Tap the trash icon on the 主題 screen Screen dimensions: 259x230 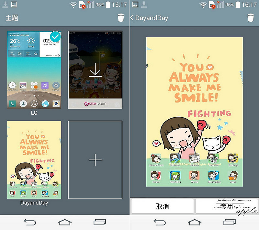point(121,18)
